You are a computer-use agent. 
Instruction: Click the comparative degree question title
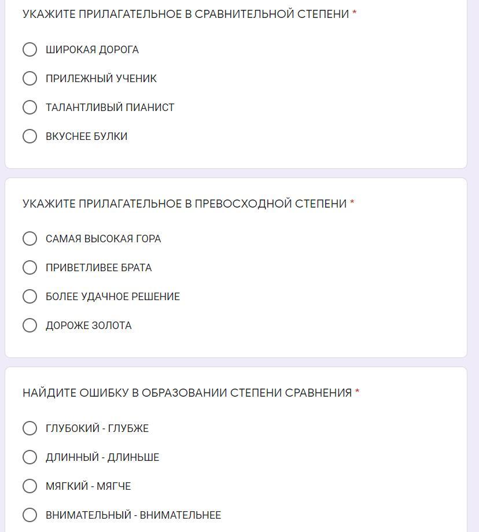[186, 14]
